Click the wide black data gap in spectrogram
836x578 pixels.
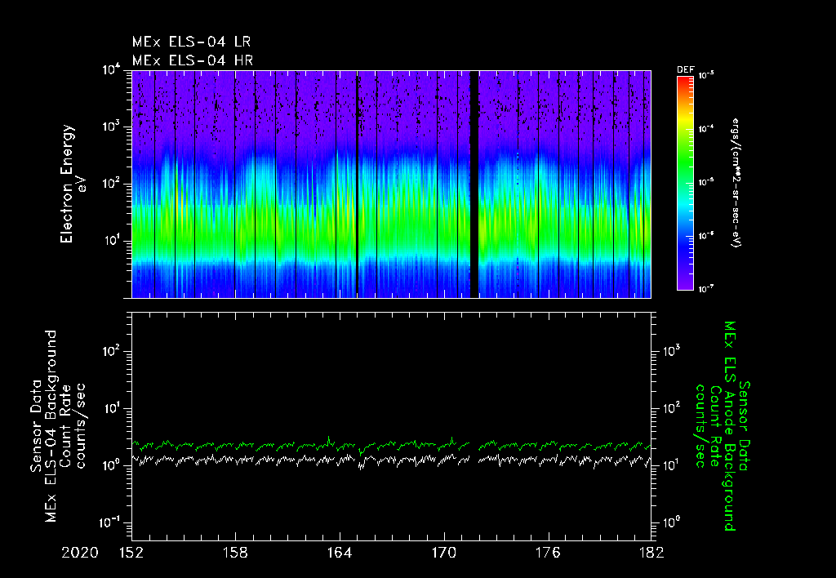474,184
